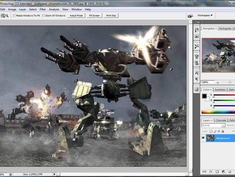Open the Window menu
The height and width of the screenshot is (177, 235).
pyautogui.click(x=77, y=9)
